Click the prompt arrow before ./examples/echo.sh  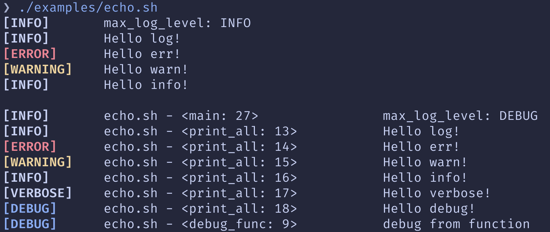coord(7,7)
